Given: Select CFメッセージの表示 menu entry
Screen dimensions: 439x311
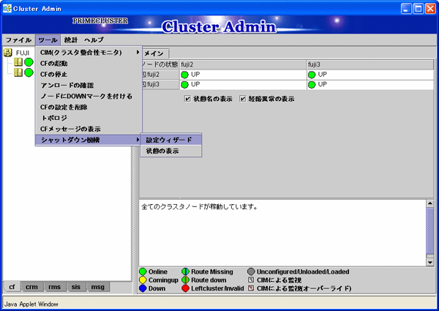Looking at the screenshot, I should (89, 129).
